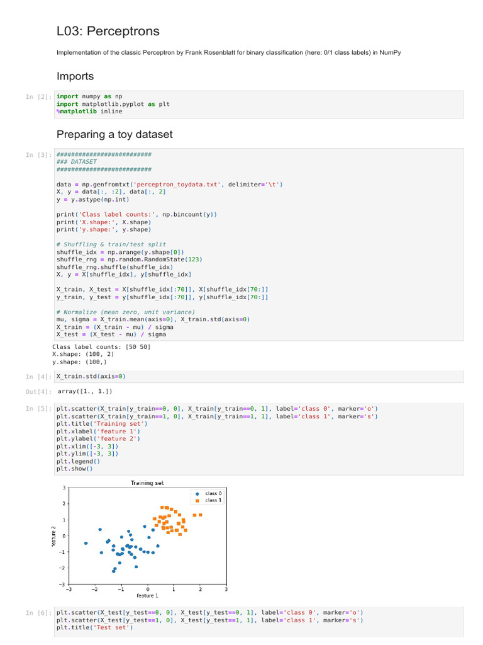This screenshot has height=645, width=483.
Task: Click the In [5] plt.scatter line with marker='o'
Action: coord(217,408)
